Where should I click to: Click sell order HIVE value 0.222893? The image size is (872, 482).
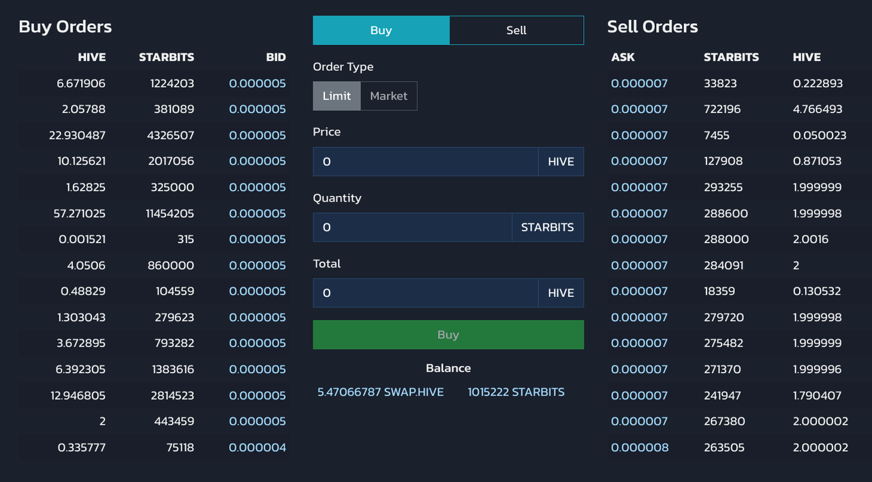click(817, 84)
